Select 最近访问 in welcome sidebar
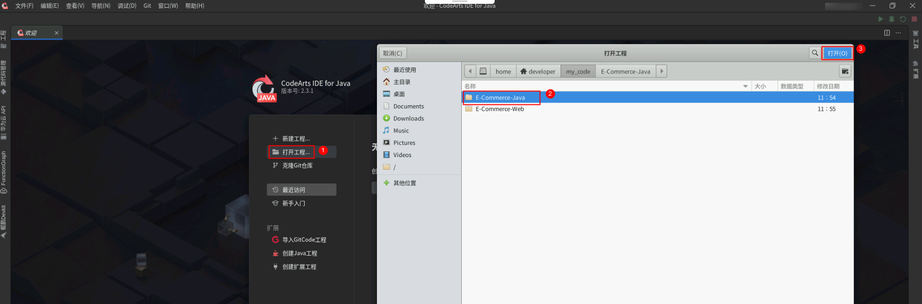922x304 pixels. click(x=301, y=190)
